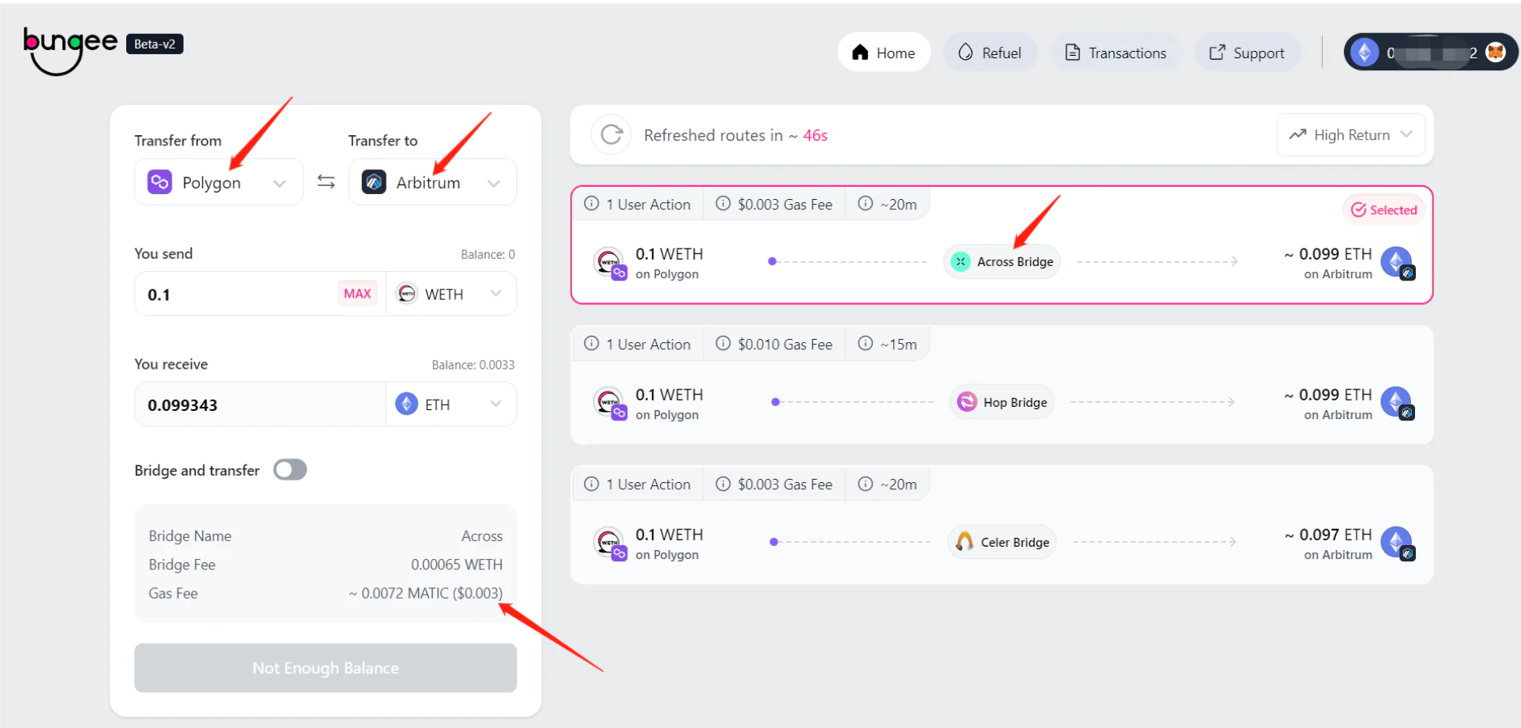Click the refresh routes icon
Screen dimensions: 1521x728
[612, 134]
